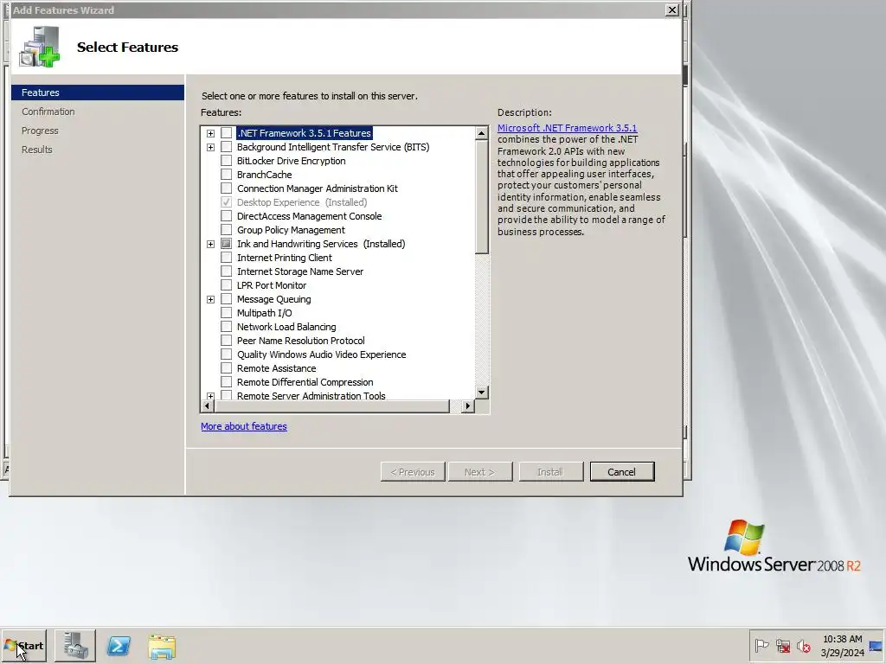Screen dimensions: 886x664
Task: Check Multipath I/O feature
Action: 226,313
